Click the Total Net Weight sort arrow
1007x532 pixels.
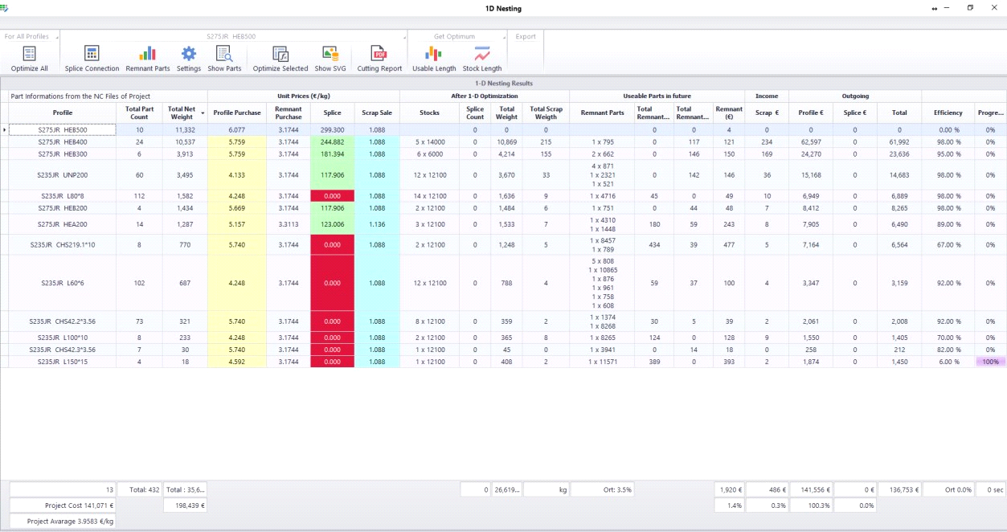[x=203, y=113]
